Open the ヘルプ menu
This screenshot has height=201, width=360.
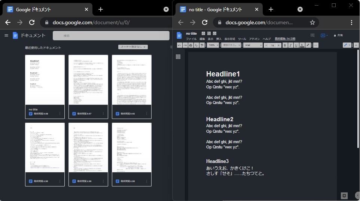[x=266, y=39]
